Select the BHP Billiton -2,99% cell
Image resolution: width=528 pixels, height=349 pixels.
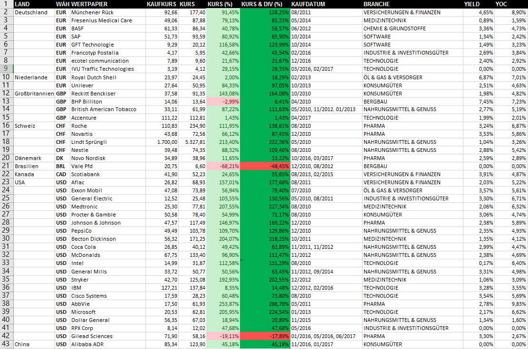click(223, 102)
